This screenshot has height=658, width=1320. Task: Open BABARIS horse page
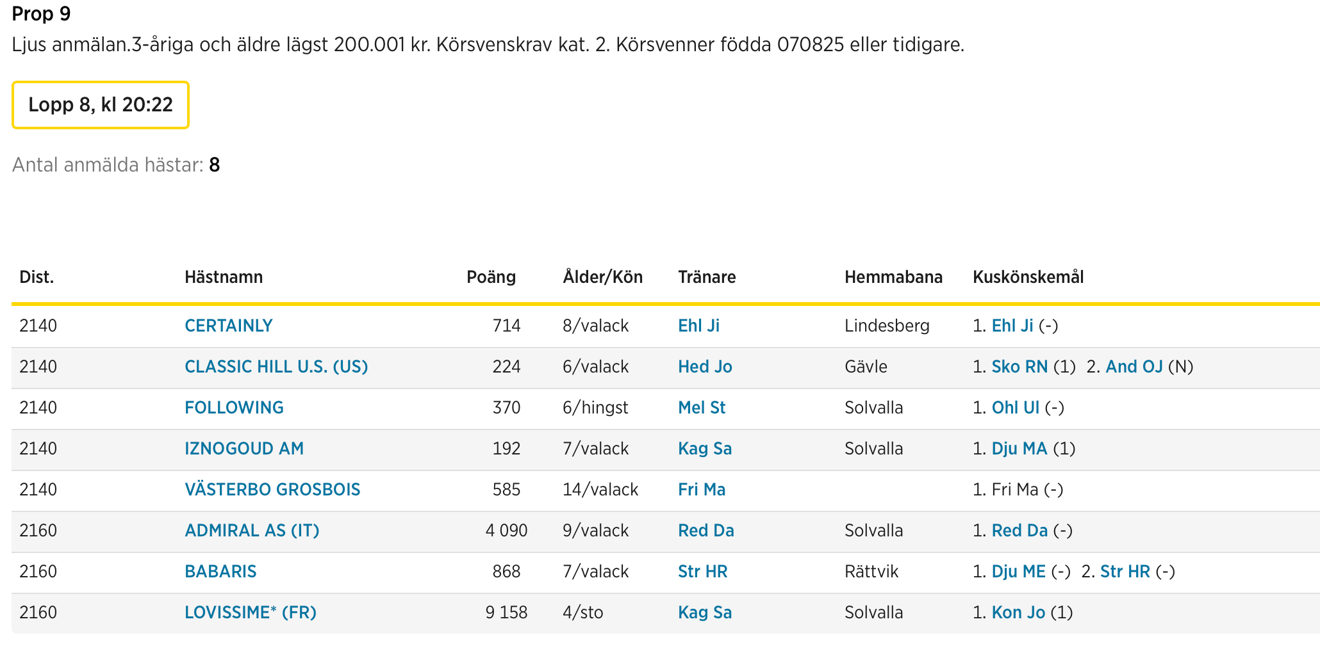(x=220, y=572)
